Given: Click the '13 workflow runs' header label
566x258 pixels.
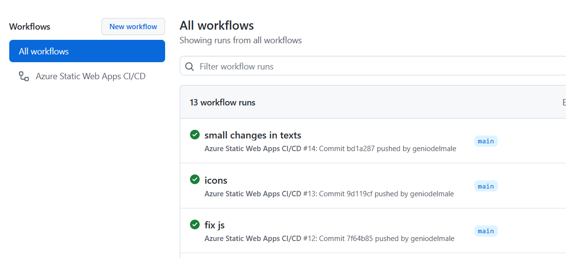Looking at the screenshot, I should tap(222, 103).
